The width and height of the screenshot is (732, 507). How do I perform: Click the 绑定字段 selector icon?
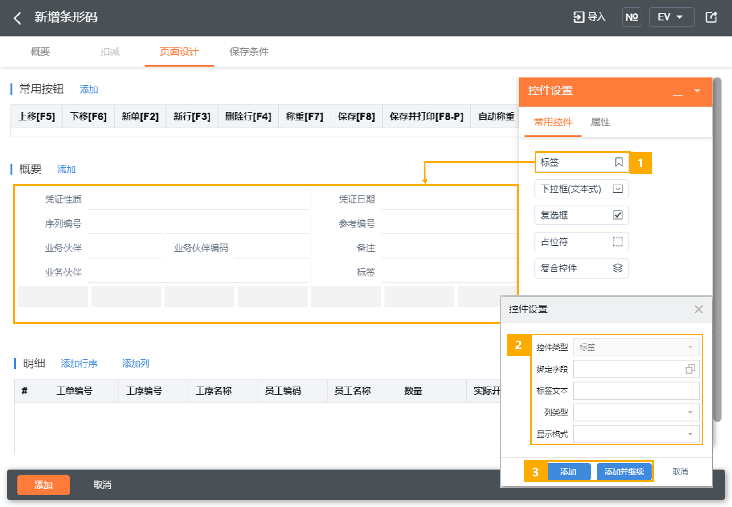[690, 369]
